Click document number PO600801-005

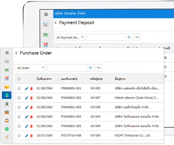(x=71, y=126)
